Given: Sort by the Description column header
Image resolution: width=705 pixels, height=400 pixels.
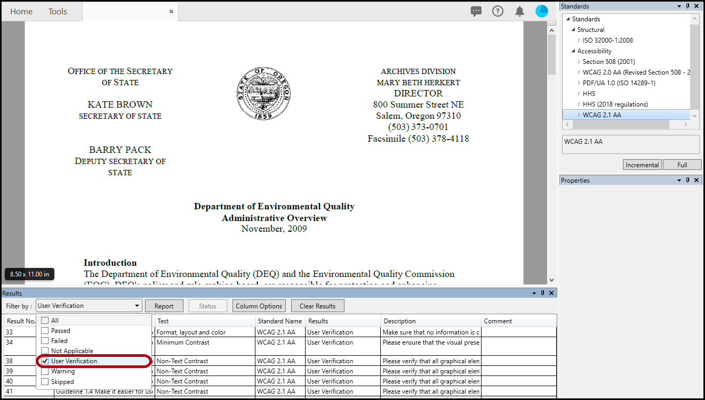Looking at the screenshot, I should (431, 321).
